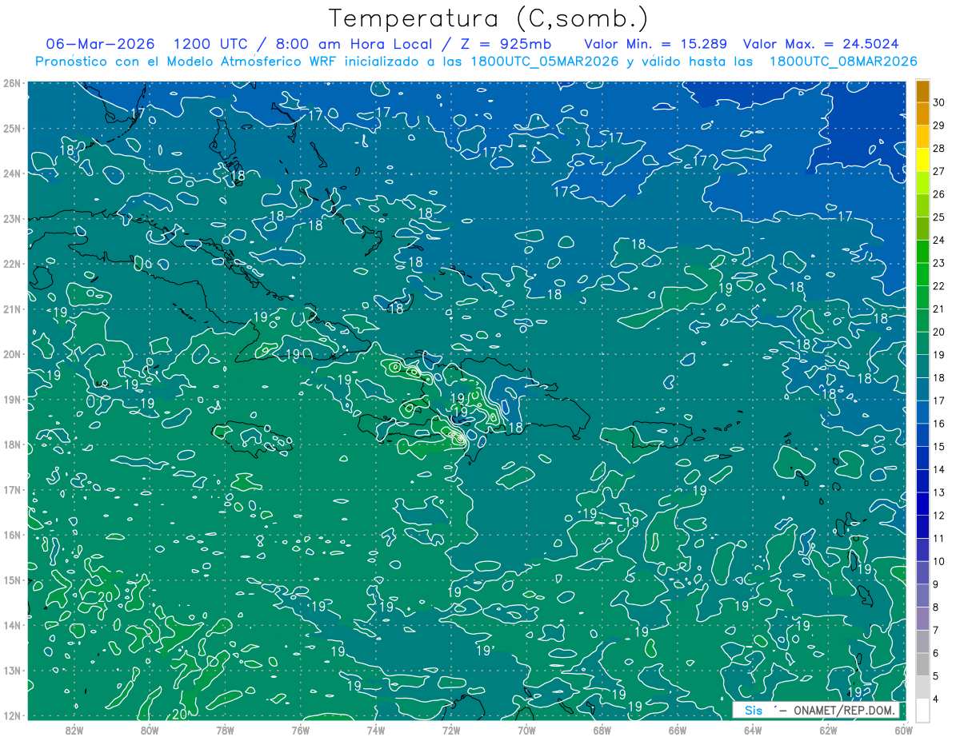Screen dimensions: 960x741
Task: Click the "24N" latitude axis label
Action: pos(11,173)
